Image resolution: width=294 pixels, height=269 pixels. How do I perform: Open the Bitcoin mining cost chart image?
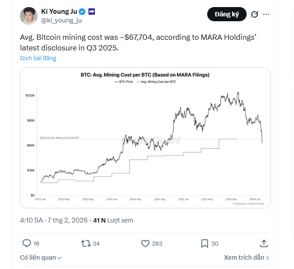tap(145, 137)
